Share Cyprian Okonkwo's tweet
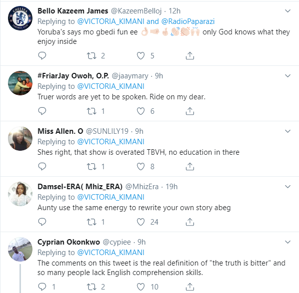299x293 pixels. (x=190, y=287)
